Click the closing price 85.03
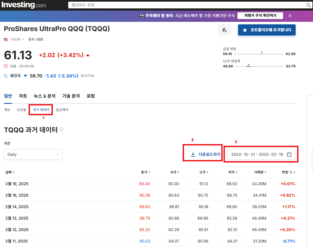Viewport: 313px width, 247px height. [145, 241]
